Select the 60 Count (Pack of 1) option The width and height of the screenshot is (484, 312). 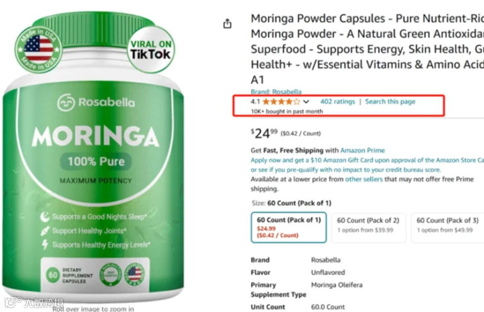point(289,228)
